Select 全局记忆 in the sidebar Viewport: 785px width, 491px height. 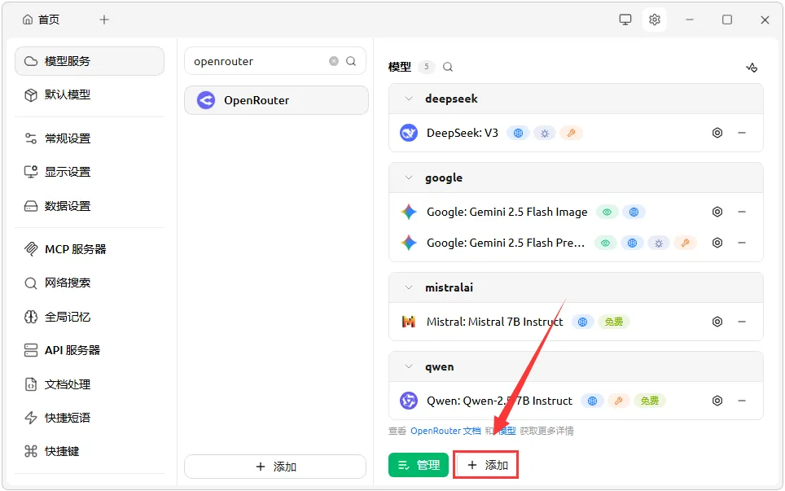click(90, 317)
